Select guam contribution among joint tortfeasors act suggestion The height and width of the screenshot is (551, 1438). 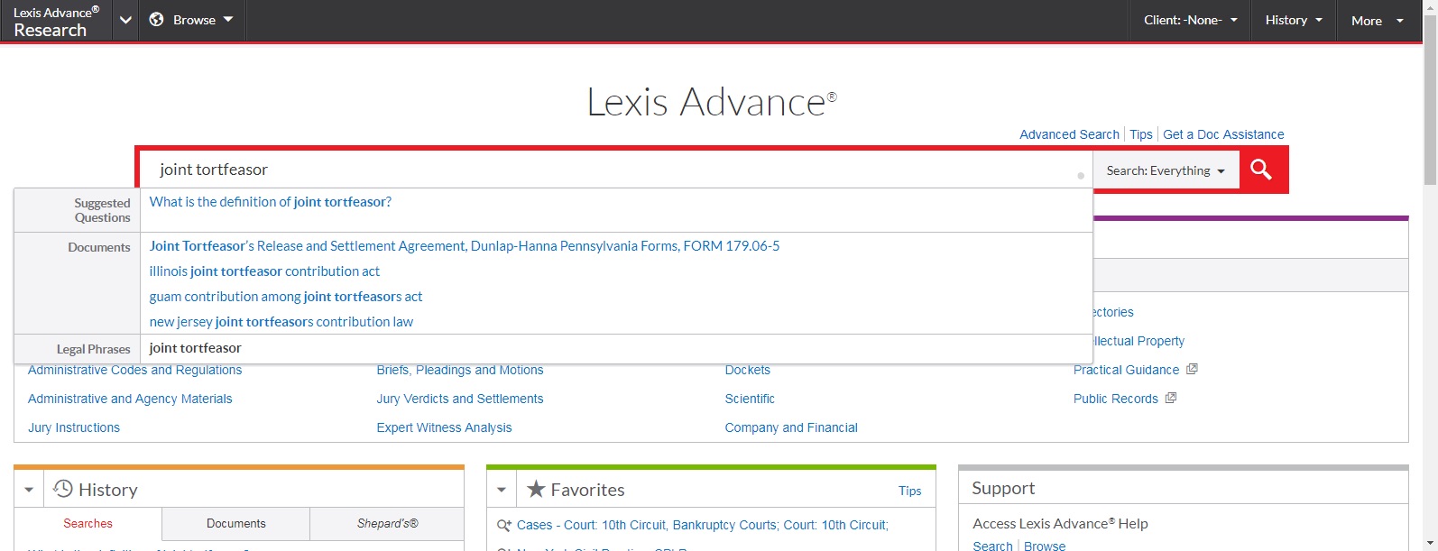pos(286,296)
